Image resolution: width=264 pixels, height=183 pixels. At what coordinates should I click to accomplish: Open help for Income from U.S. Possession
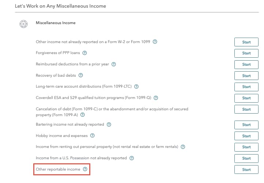click(132, 158)
